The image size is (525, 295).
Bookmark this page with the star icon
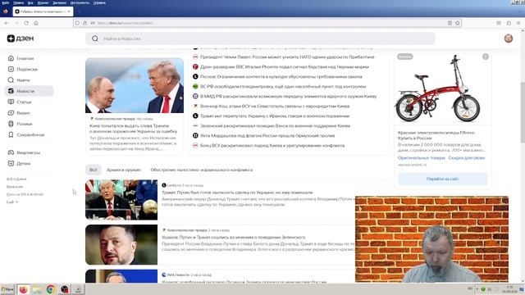click(458, 23)
